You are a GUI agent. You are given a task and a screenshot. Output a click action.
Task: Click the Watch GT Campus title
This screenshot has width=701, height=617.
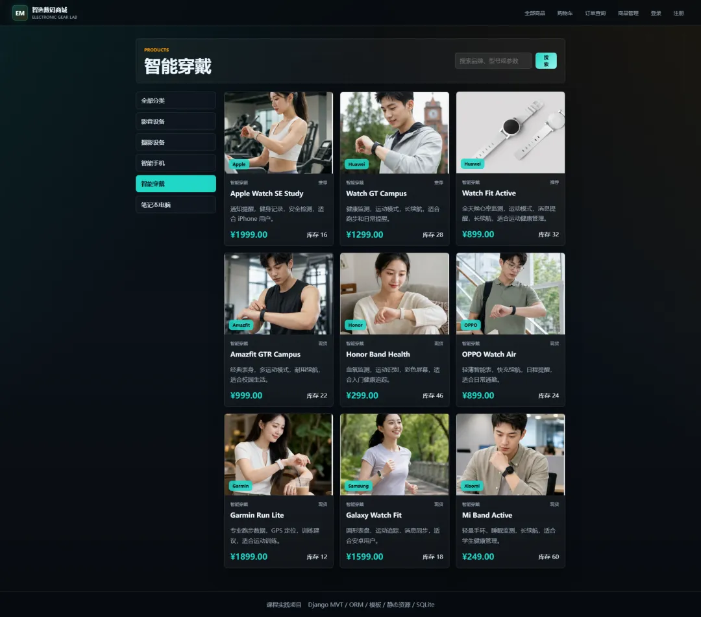(x=376, y=194)
